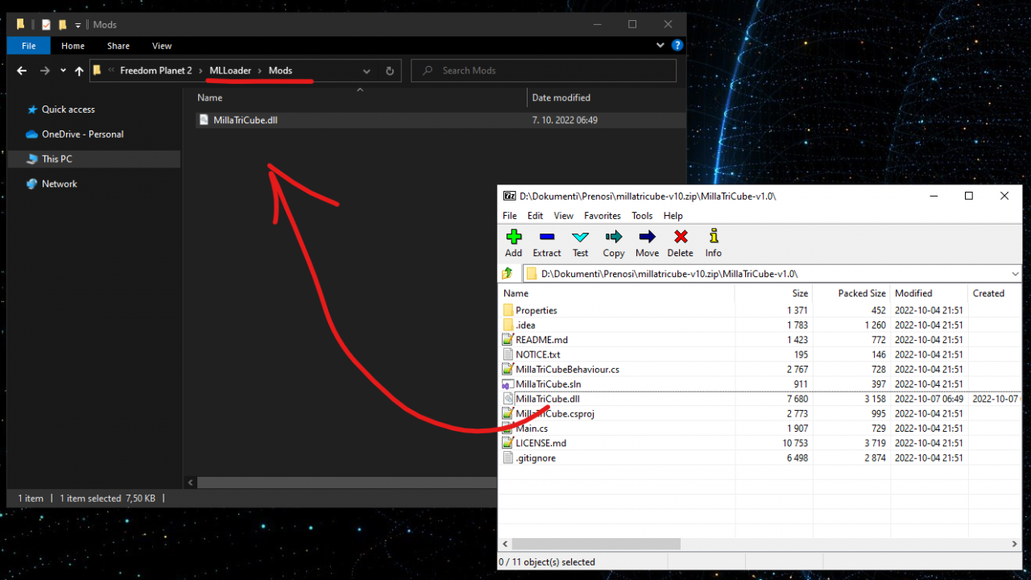Select MillaTriCube.dll in the 7-Zip list

547,399
